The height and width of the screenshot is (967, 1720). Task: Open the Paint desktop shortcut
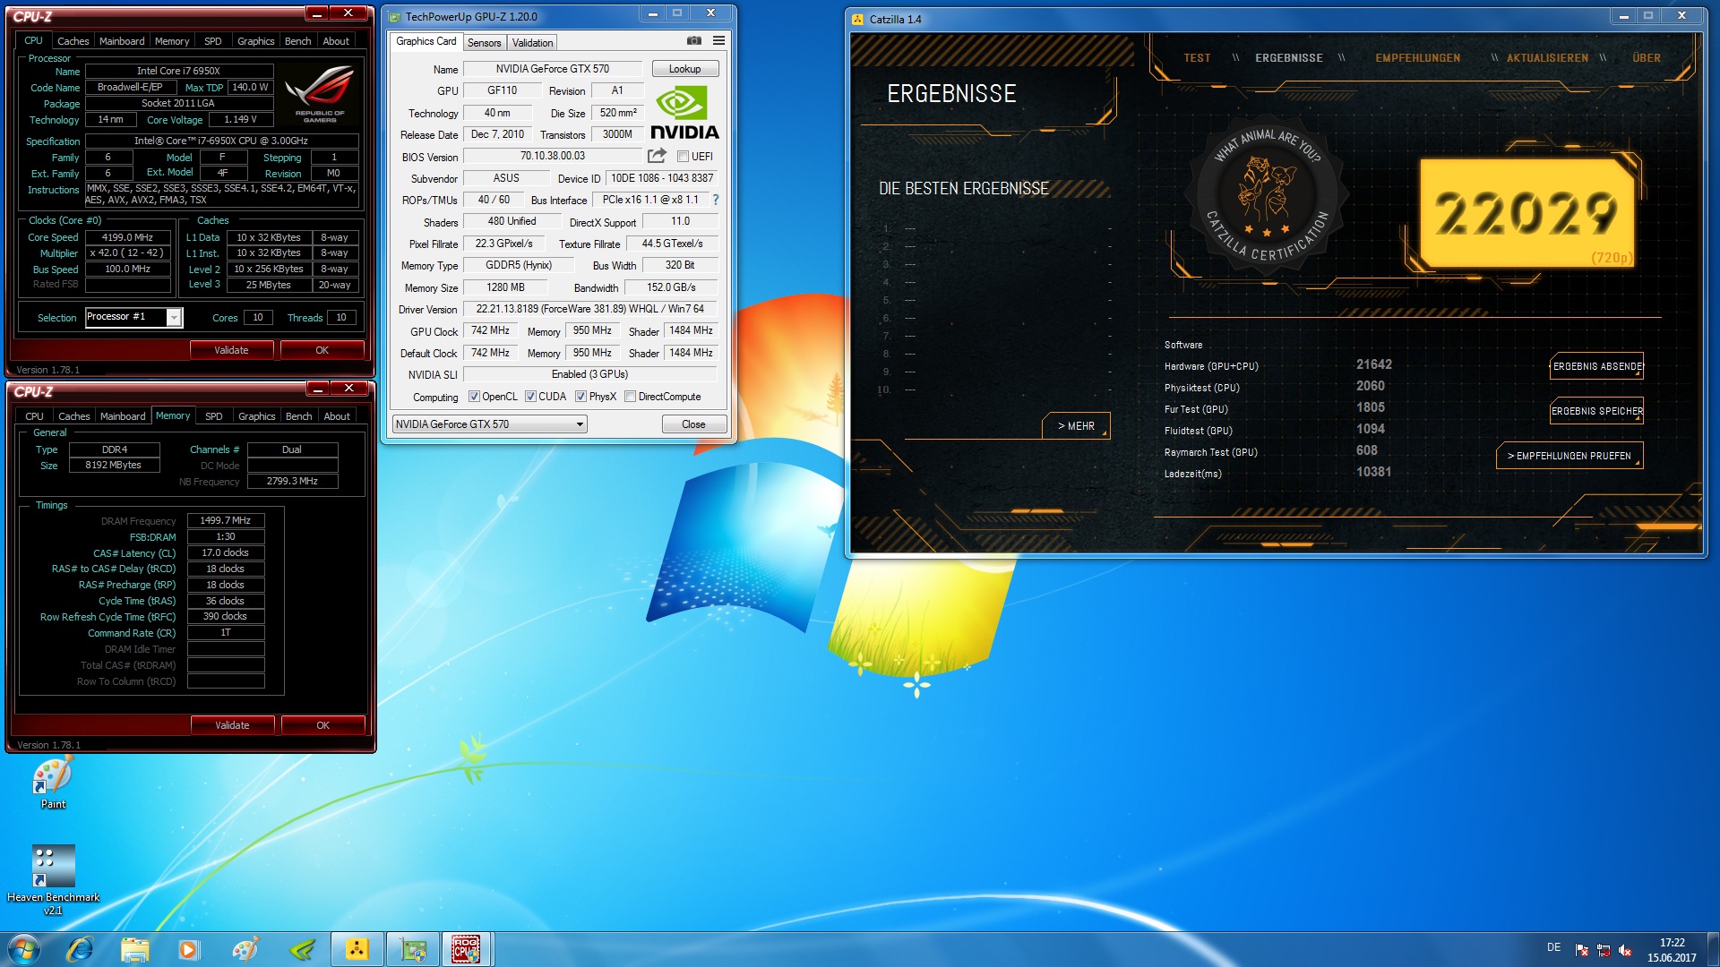(53, 783)
